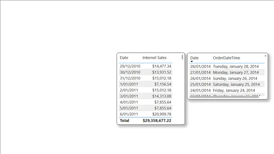Screen dimensions: 274x154
Task: Select the Tuesday, January 28, 2014 cell
Action: 236,66
